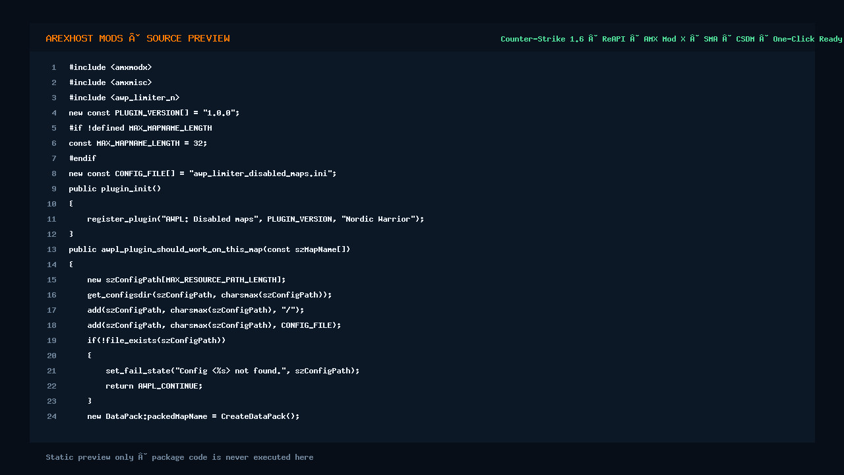Click the szConfigPath array declaration line
844x475 pixels.
[187, 280]
